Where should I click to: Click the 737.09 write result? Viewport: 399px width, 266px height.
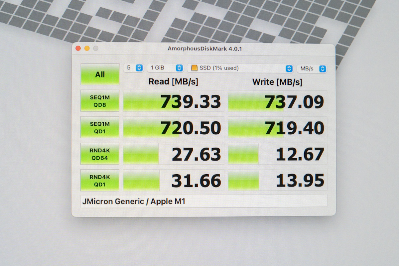(277, 101)
